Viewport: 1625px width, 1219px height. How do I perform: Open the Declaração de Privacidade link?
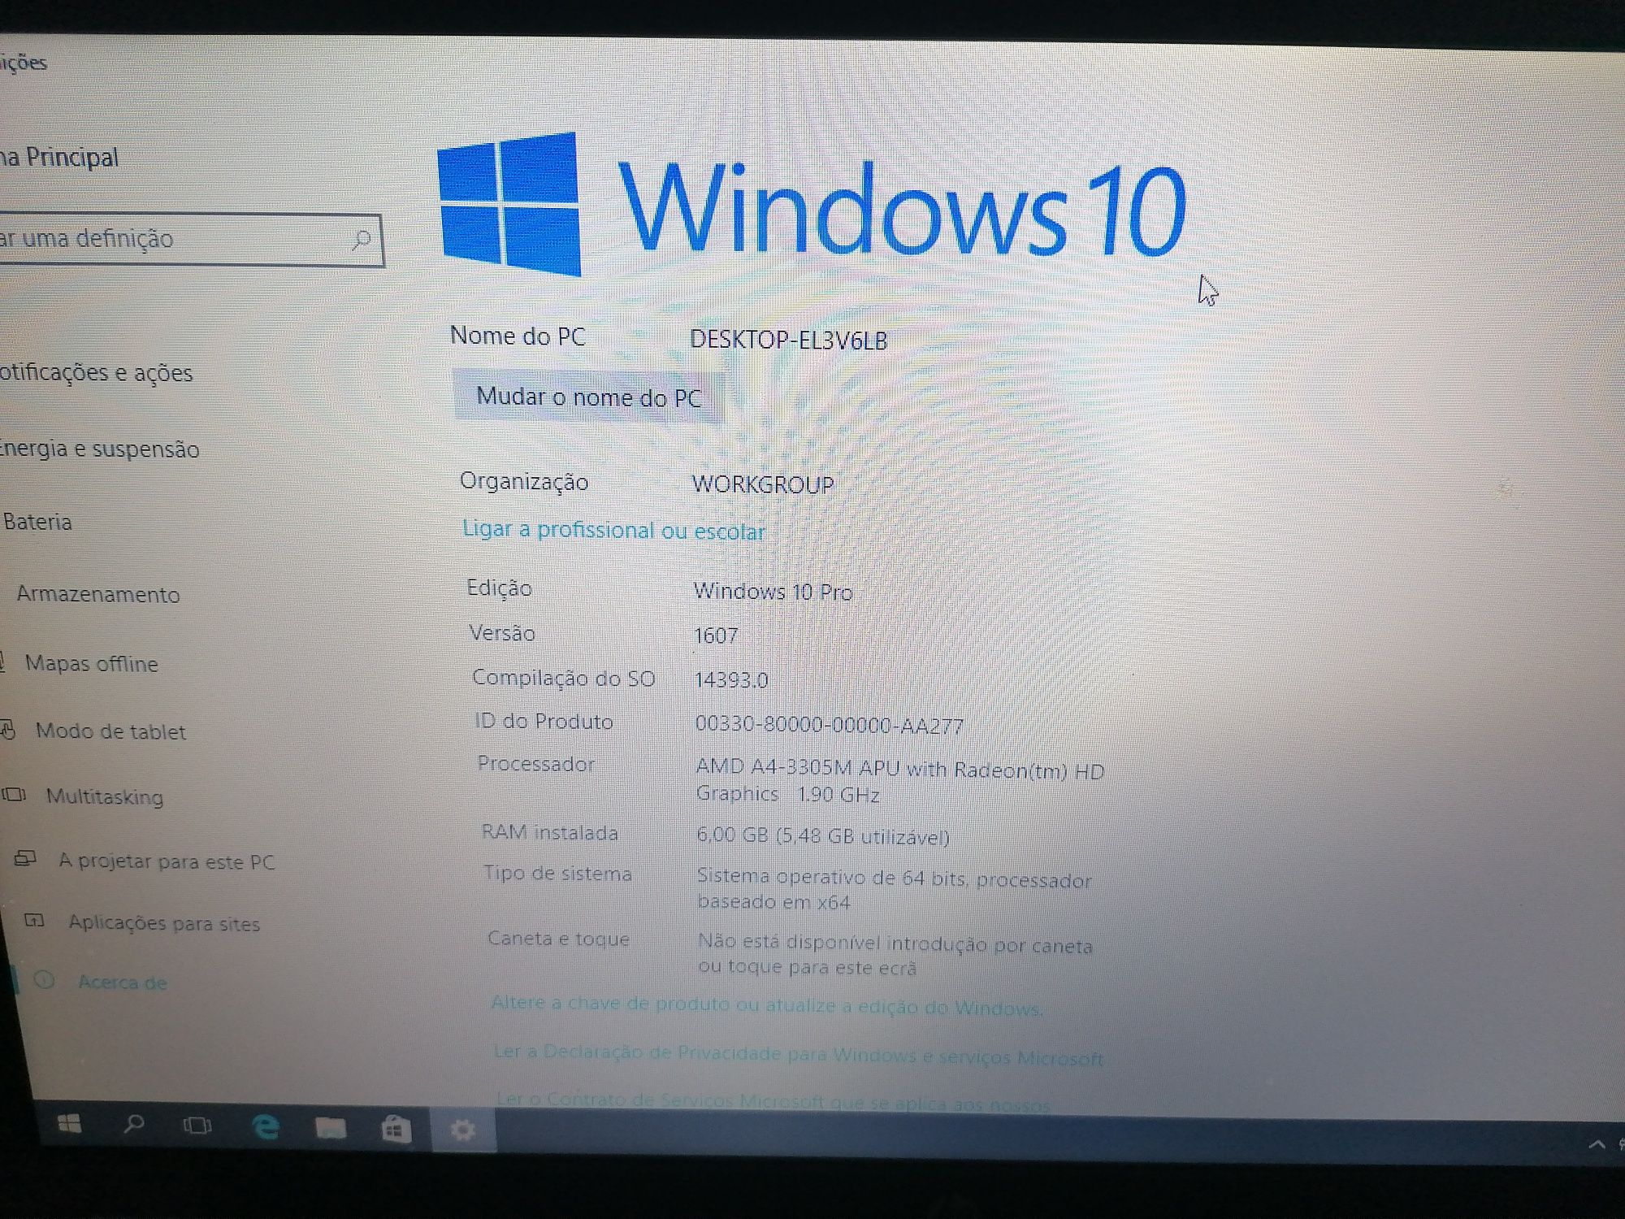798,1054
